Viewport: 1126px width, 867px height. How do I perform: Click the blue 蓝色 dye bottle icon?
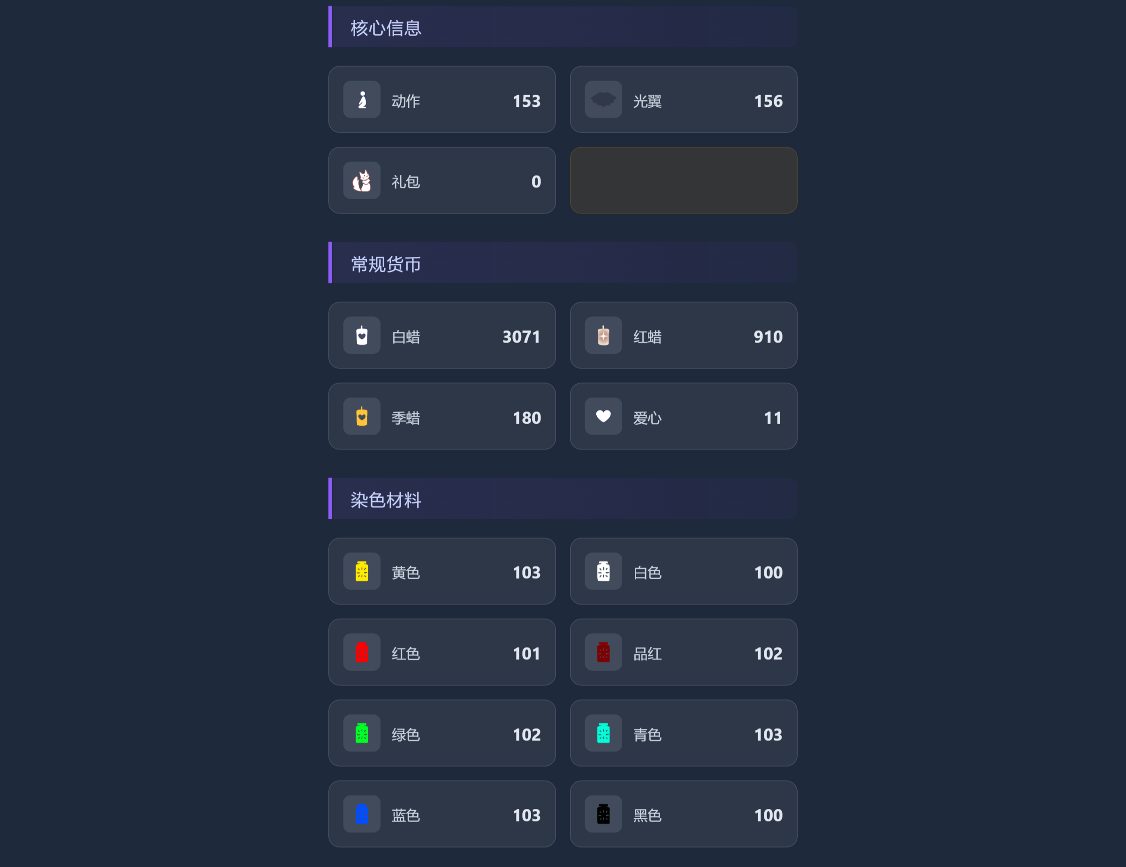362,814
